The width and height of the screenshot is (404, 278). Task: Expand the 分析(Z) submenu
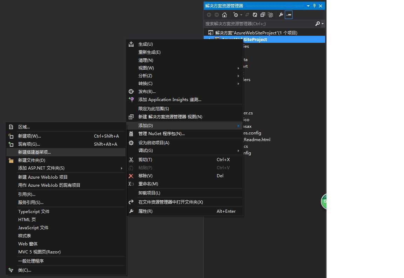185,75
